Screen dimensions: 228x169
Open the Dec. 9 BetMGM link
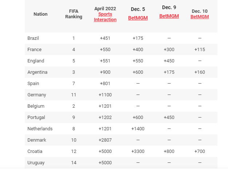(169, 16)
